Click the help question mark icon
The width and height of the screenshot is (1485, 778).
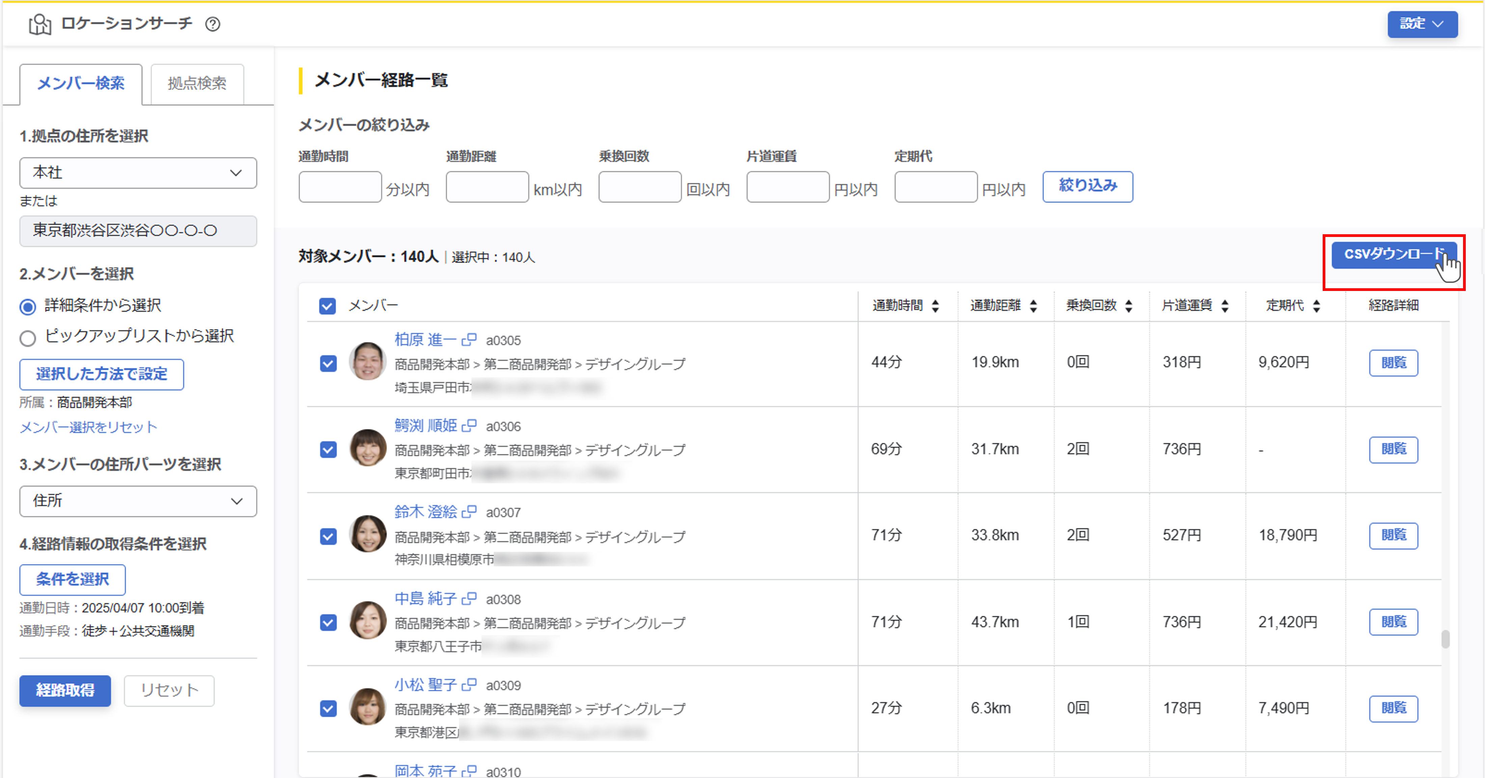[x=213, y=24]
